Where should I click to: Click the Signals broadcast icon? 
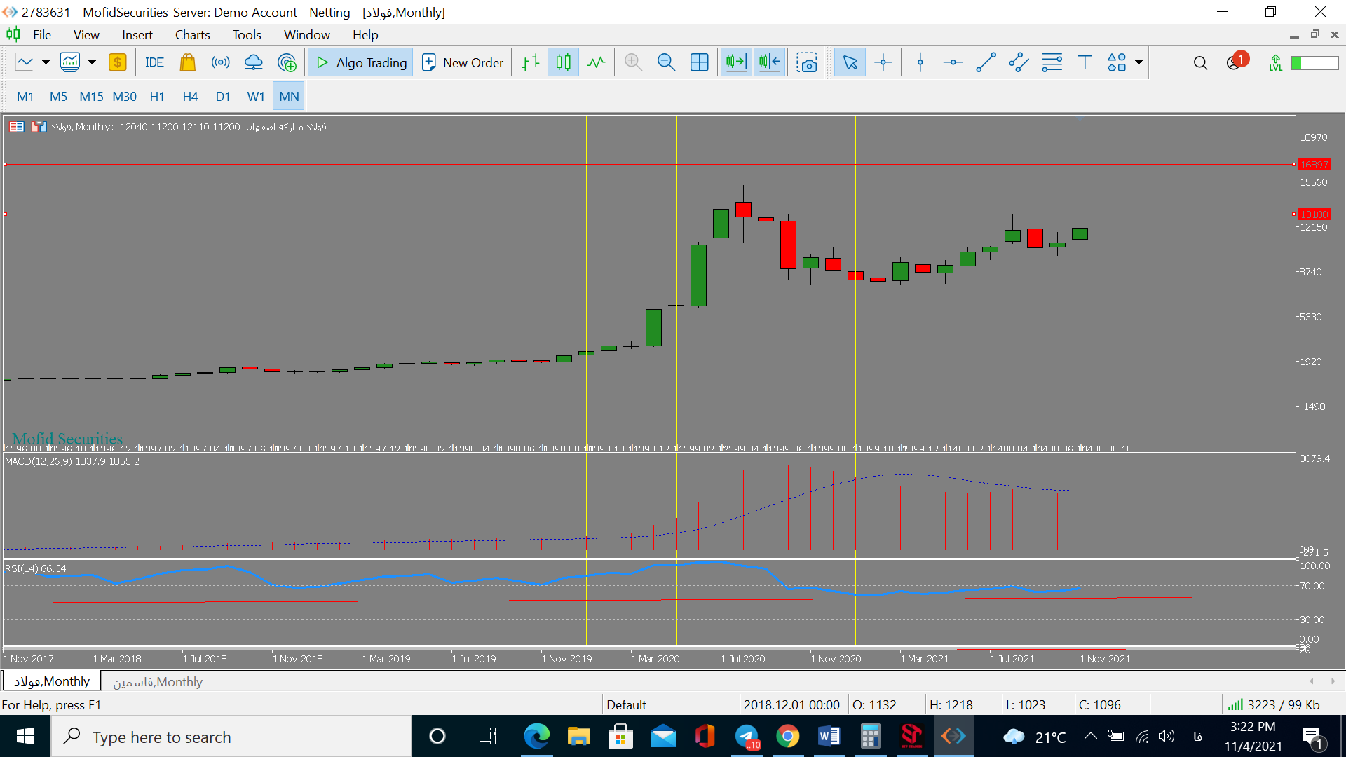click(220, 62)
